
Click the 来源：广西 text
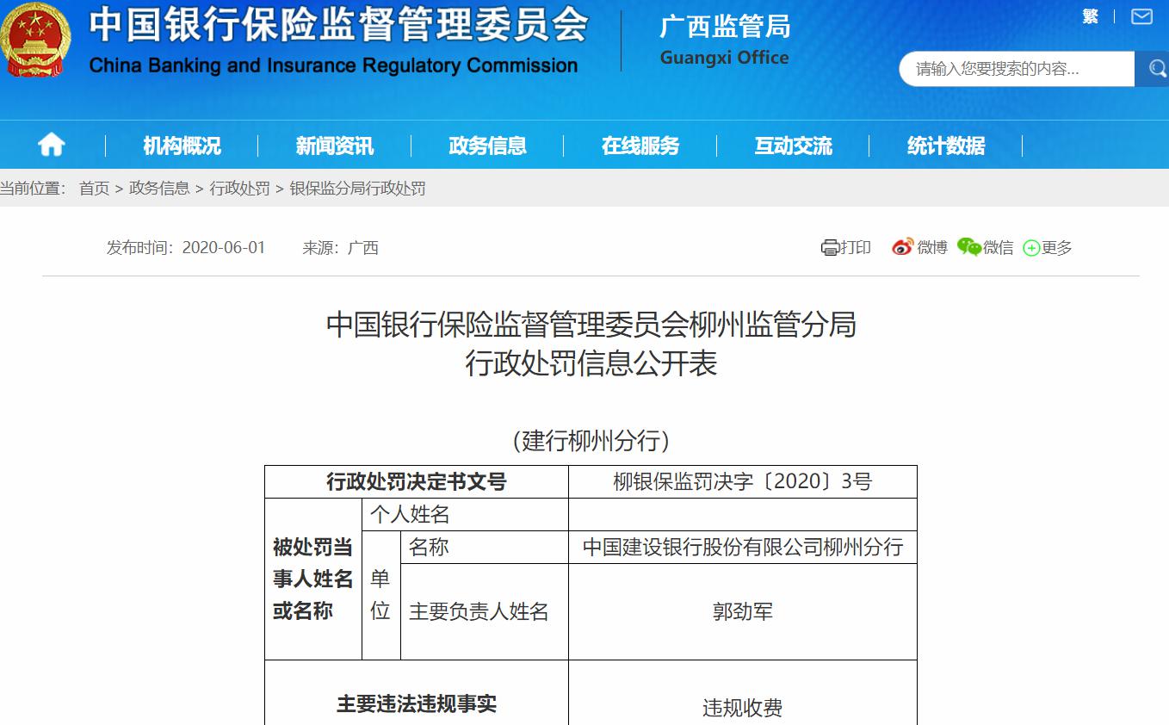point(340,248)
